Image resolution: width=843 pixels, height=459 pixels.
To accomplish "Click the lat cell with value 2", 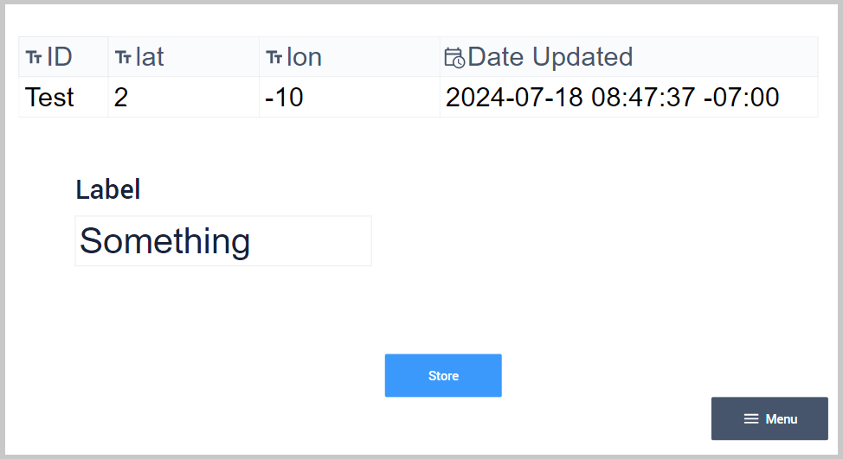I will (121, 98).
